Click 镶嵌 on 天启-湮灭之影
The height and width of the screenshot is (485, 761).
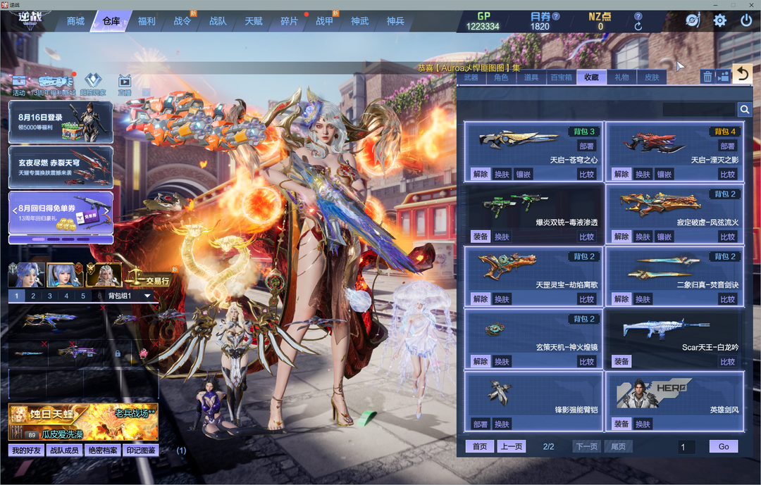[x=664, y=174]
